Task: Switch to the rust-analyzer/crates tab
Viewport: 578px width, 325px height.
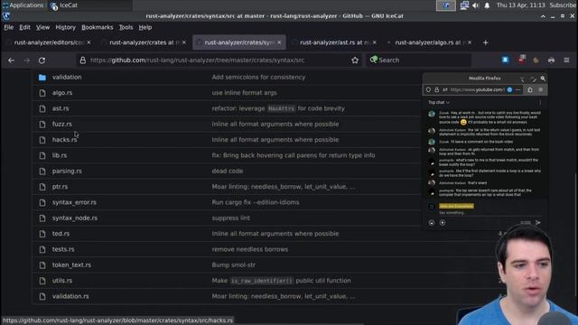Action: (x=144, y=42)
